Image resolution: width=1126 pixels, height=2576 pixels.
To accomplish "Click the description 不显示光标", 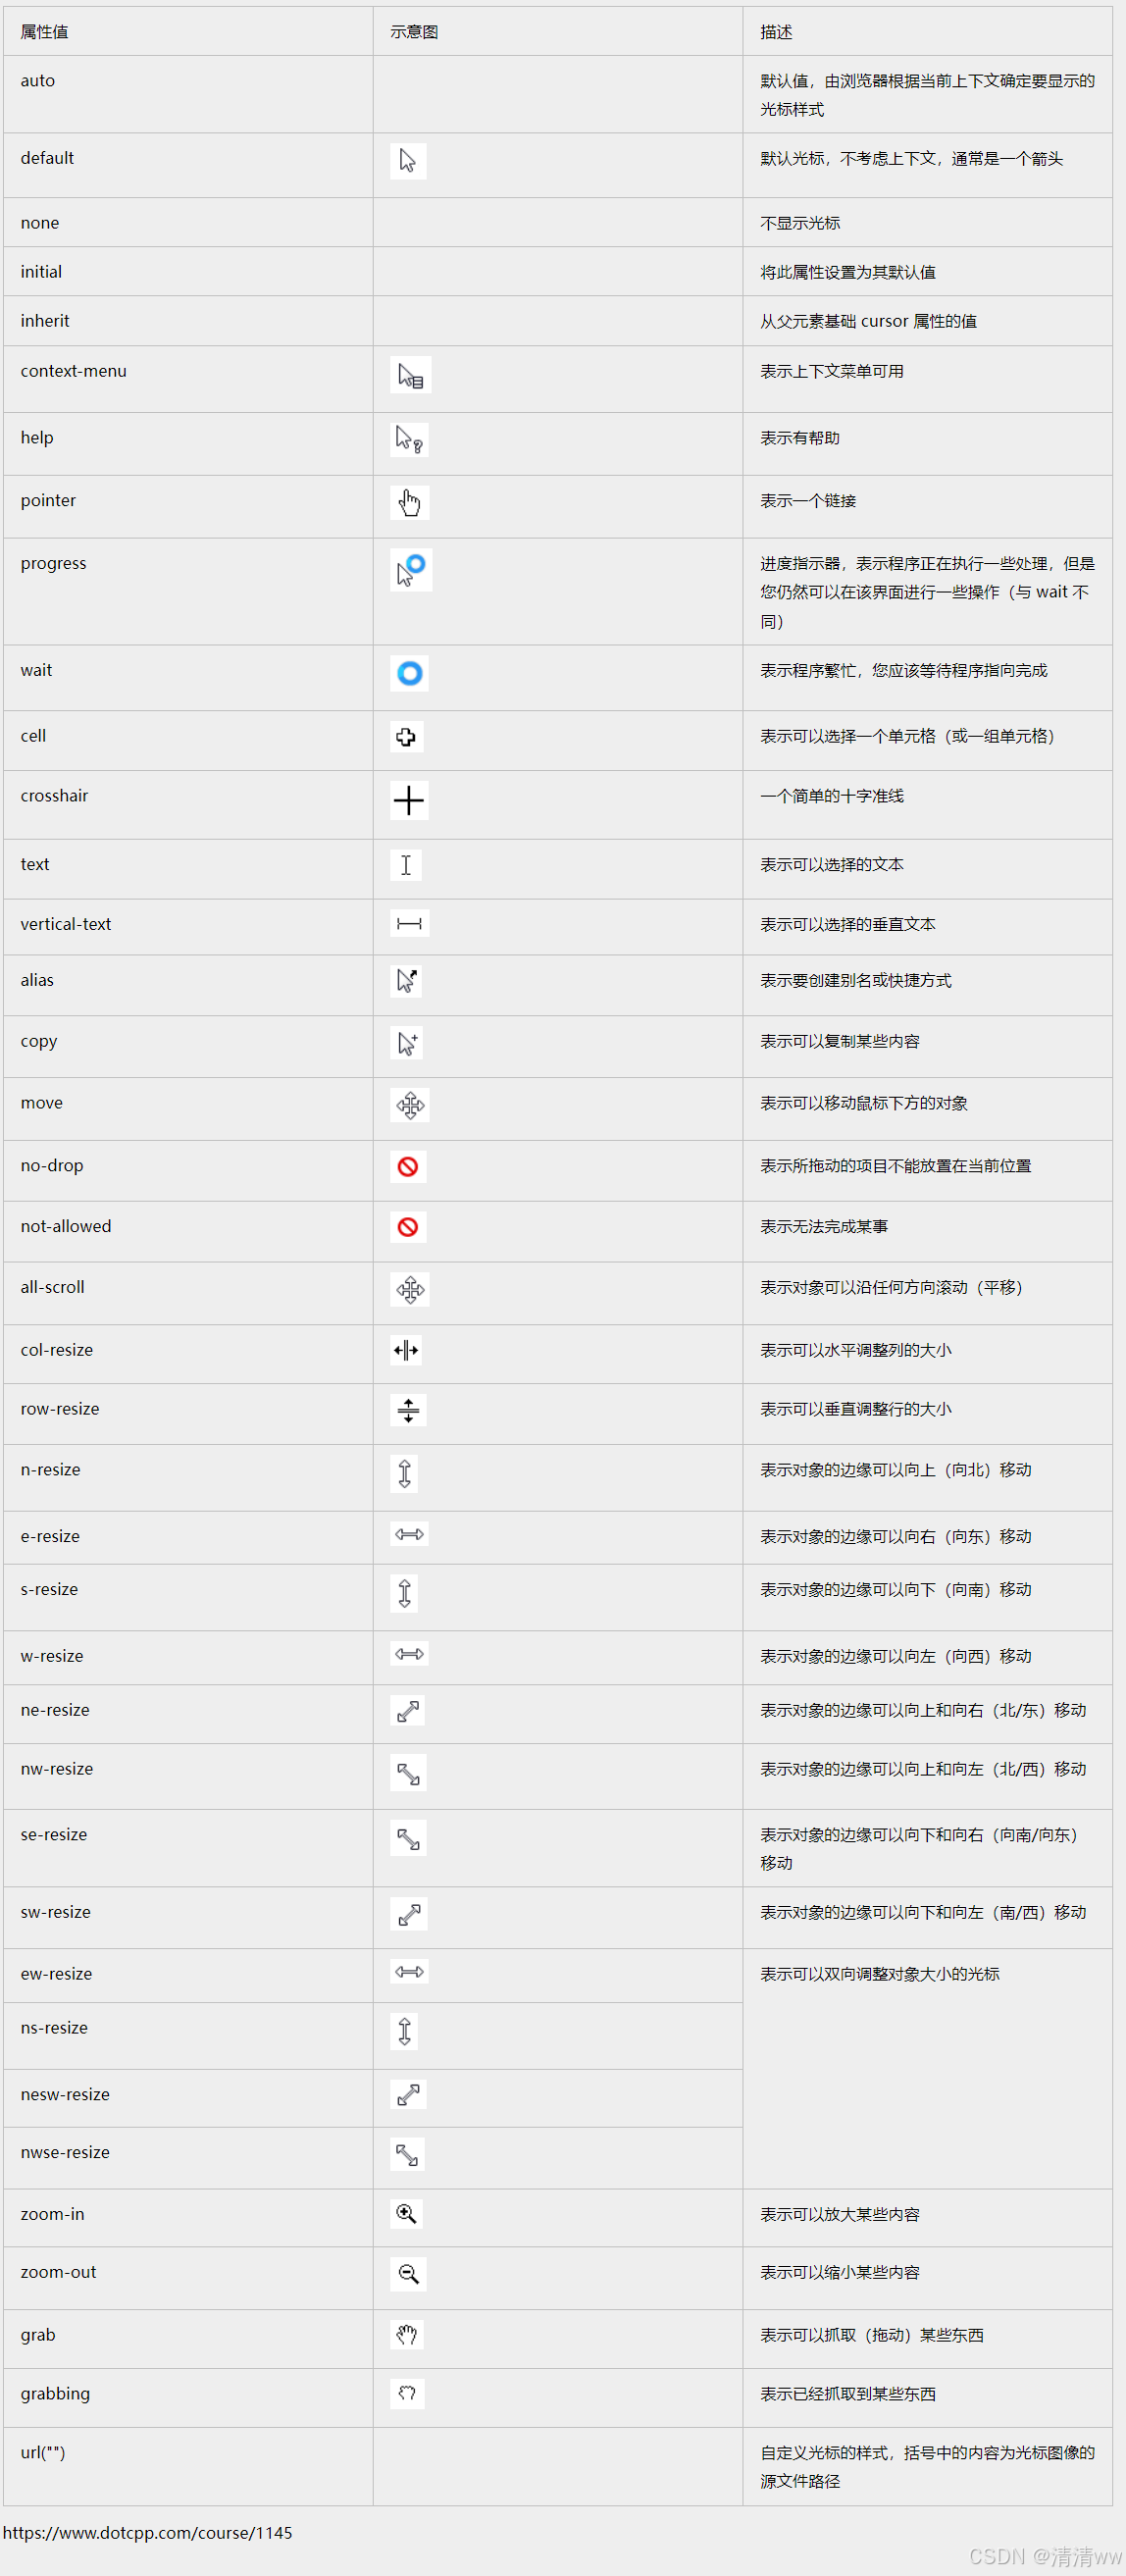I will click(800, 223).
